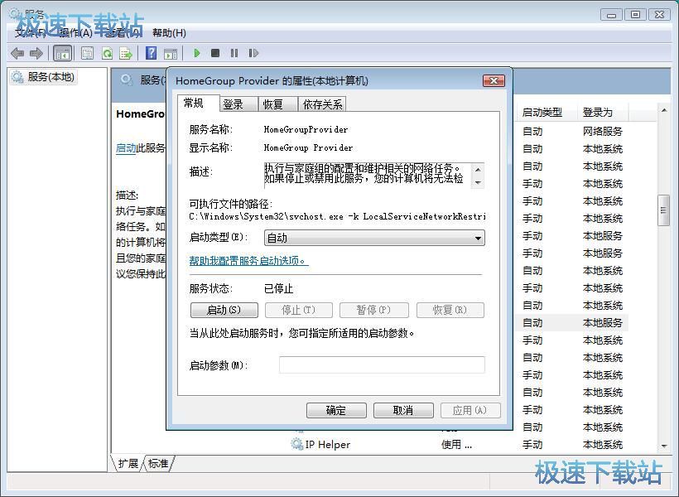Image resolution: width=679 pixels, height=497 pixels.
Task: Click 网络服务 in the 登录为 column
Action: point(602,132)
